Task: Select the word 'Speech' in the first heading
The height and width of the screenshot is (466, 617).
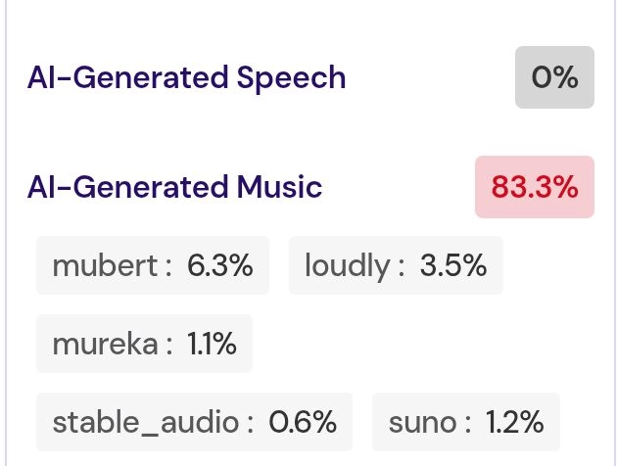Action: [291, 79]
